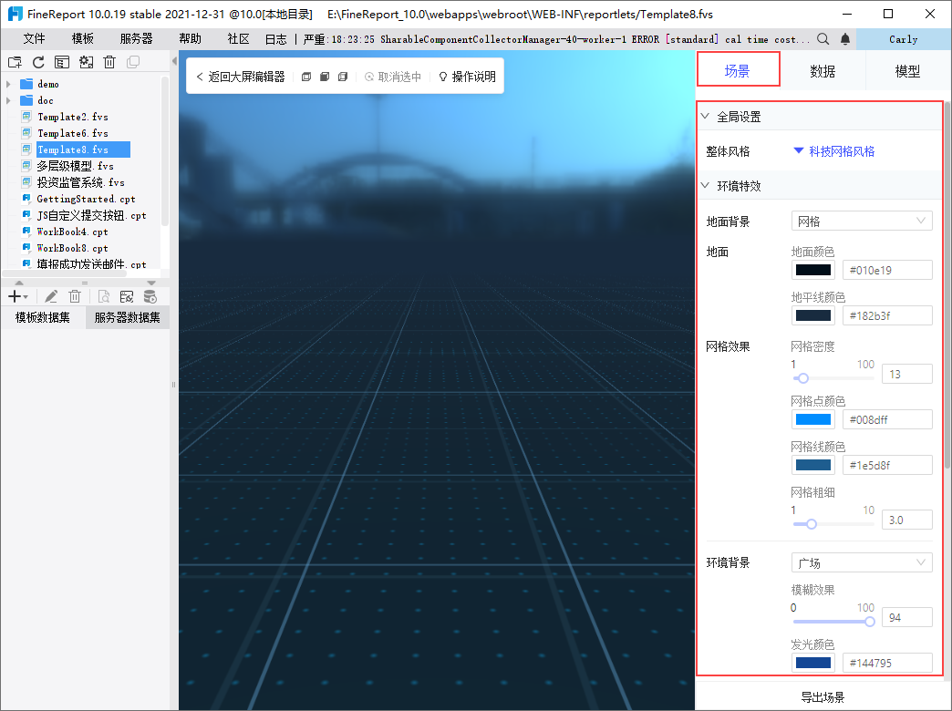Open the 日志 log entry in menu bar

(x=275, y=39)
